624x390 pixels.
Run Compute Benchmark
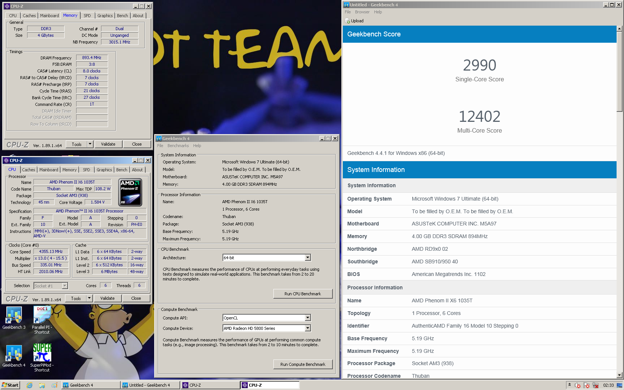pyautogui.click(x=303, y=364)
